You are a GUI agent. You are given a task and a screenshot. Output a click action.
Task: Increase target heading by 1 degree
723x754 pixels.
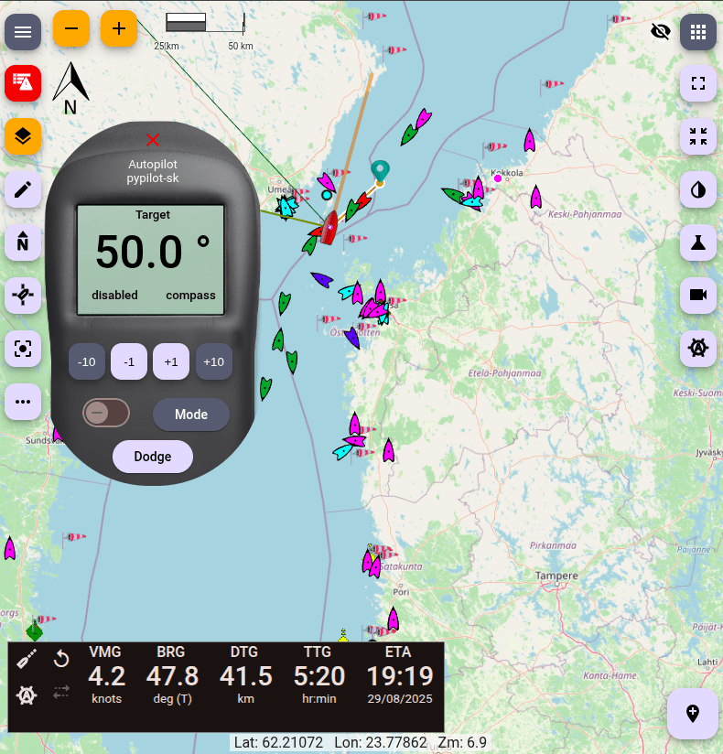pos(171,361)
